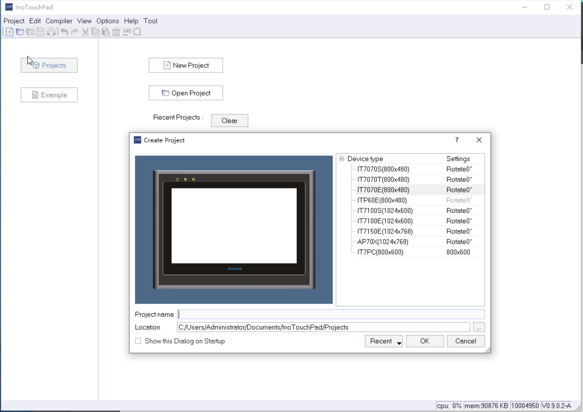Click the New Project toolbar icon

click(x=10, y=32)
